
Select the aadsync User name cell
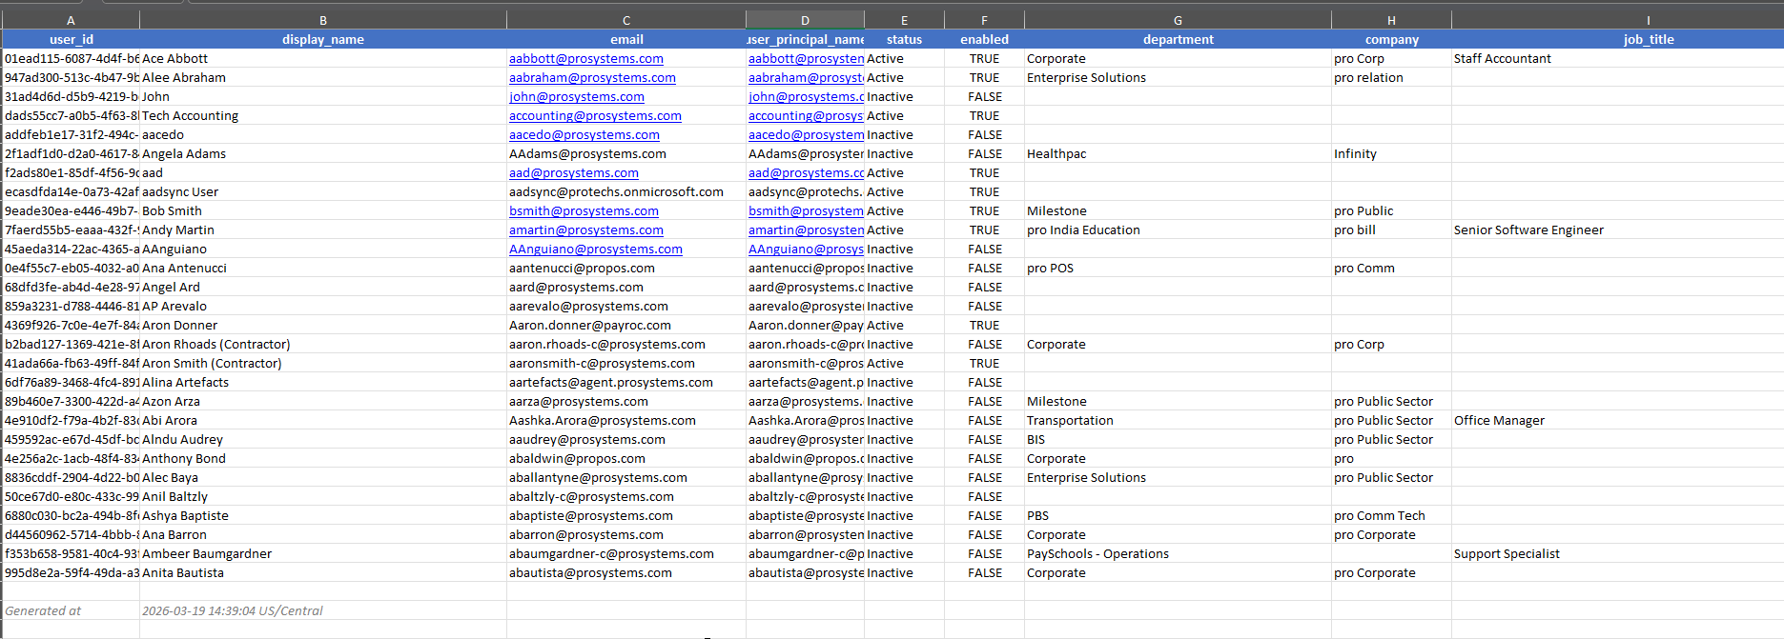tap(323, 191)
